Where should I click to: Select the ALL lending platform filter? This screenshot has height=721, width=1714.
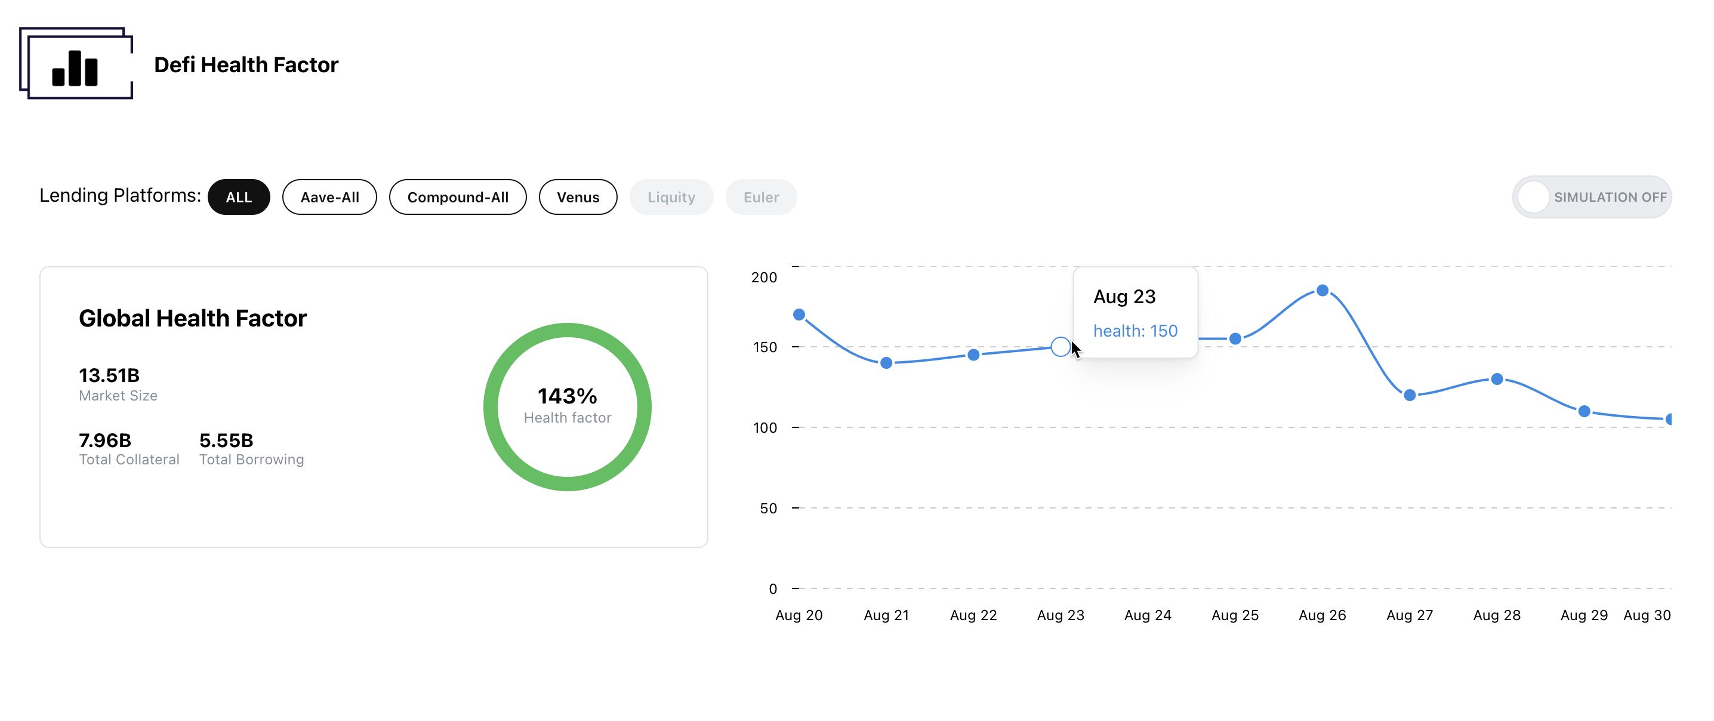coord(239,197)
